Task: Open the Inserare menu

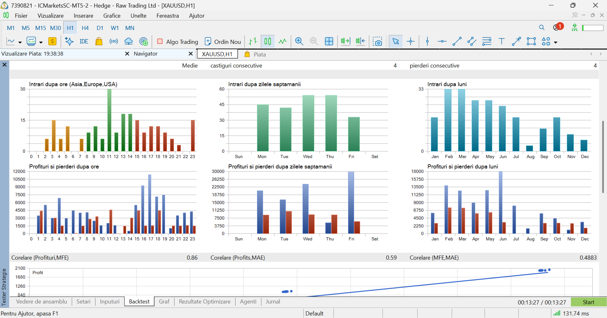Action: point(83,16)
